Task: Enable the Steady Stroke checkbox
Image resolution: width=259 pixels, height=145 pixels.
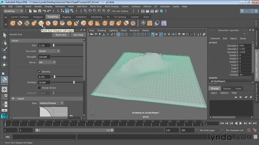Action: (39, 88)
